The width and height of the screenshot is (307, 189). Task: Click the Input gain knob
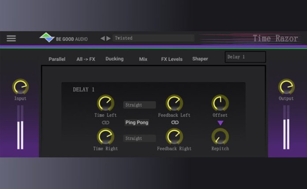click(20, 87)
